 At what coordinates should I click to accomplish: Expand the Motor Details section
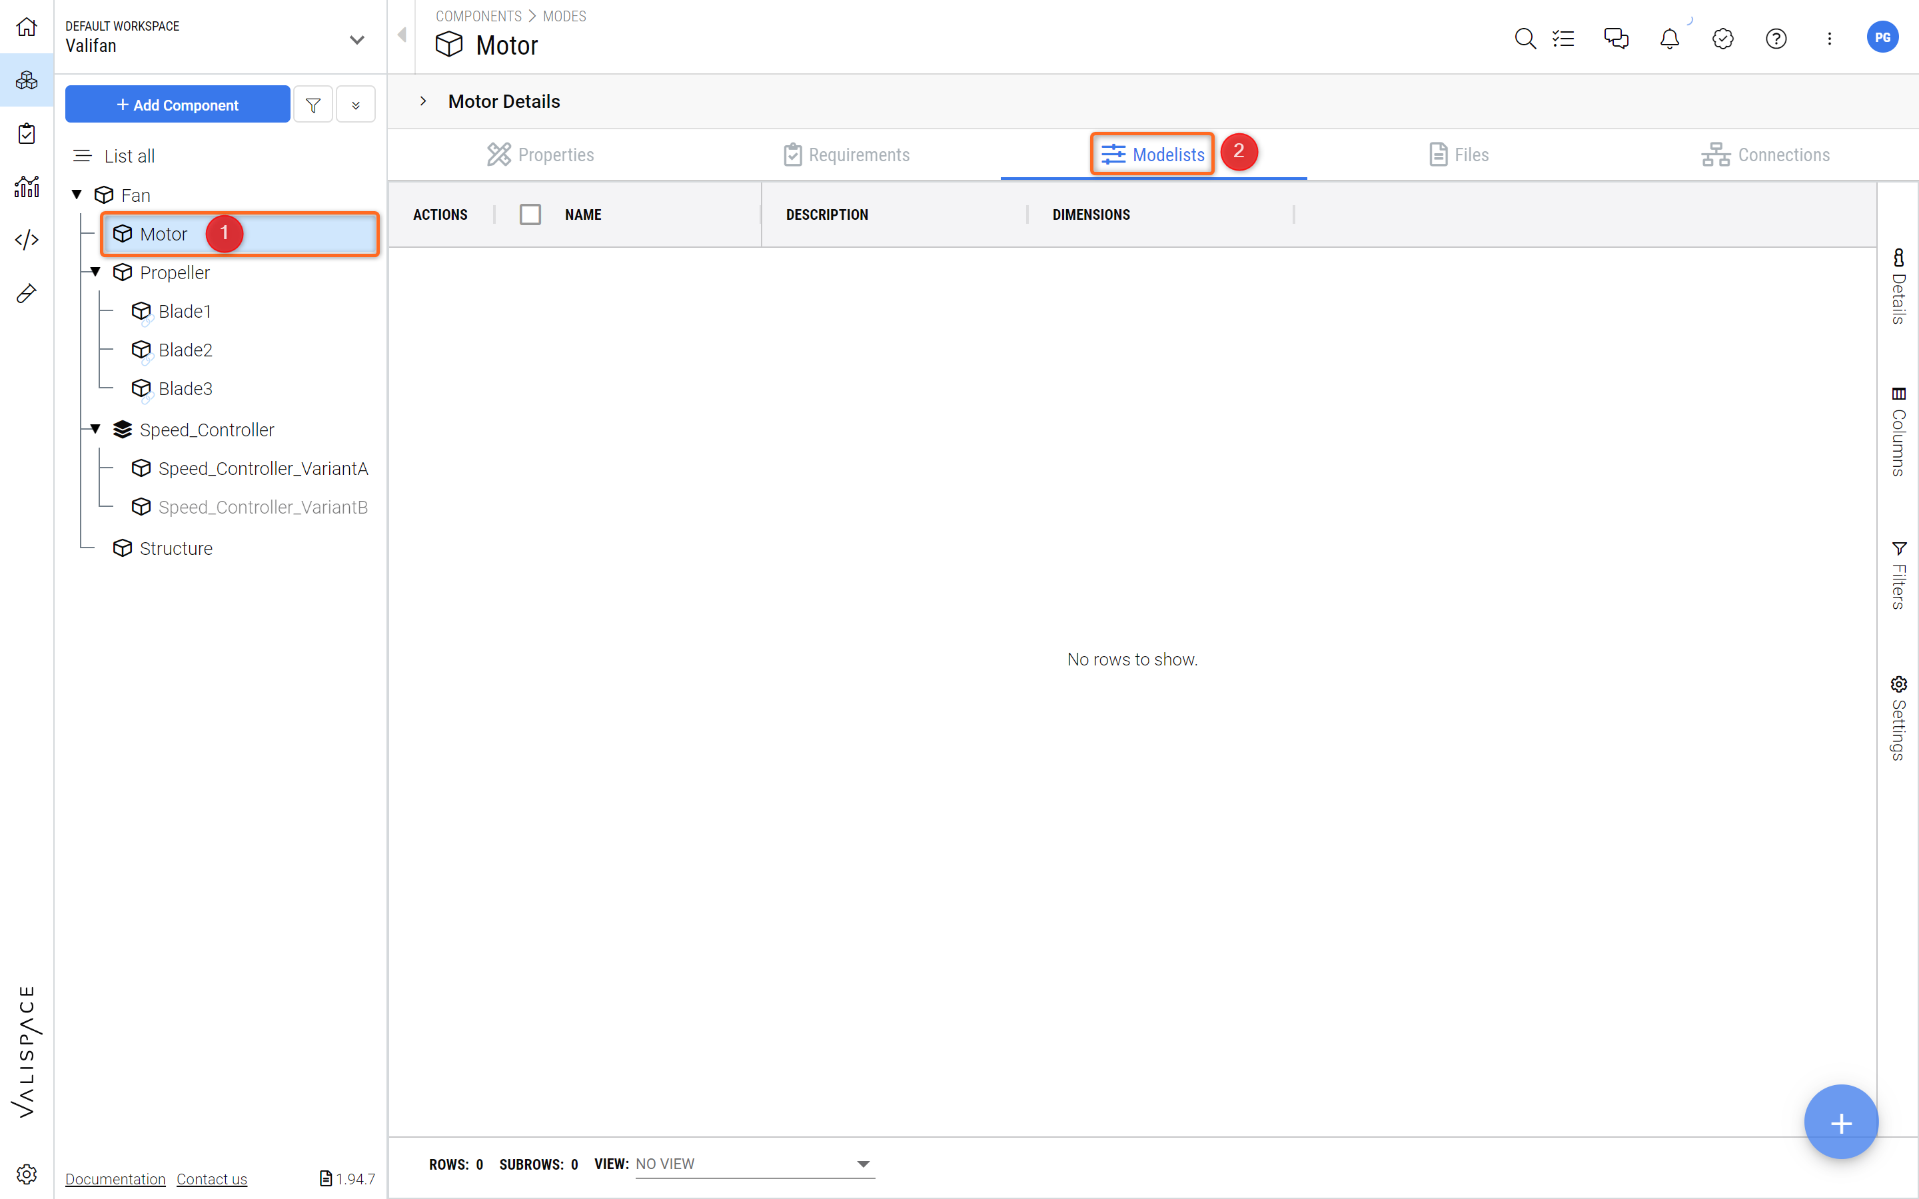click(x=424, y=101)
